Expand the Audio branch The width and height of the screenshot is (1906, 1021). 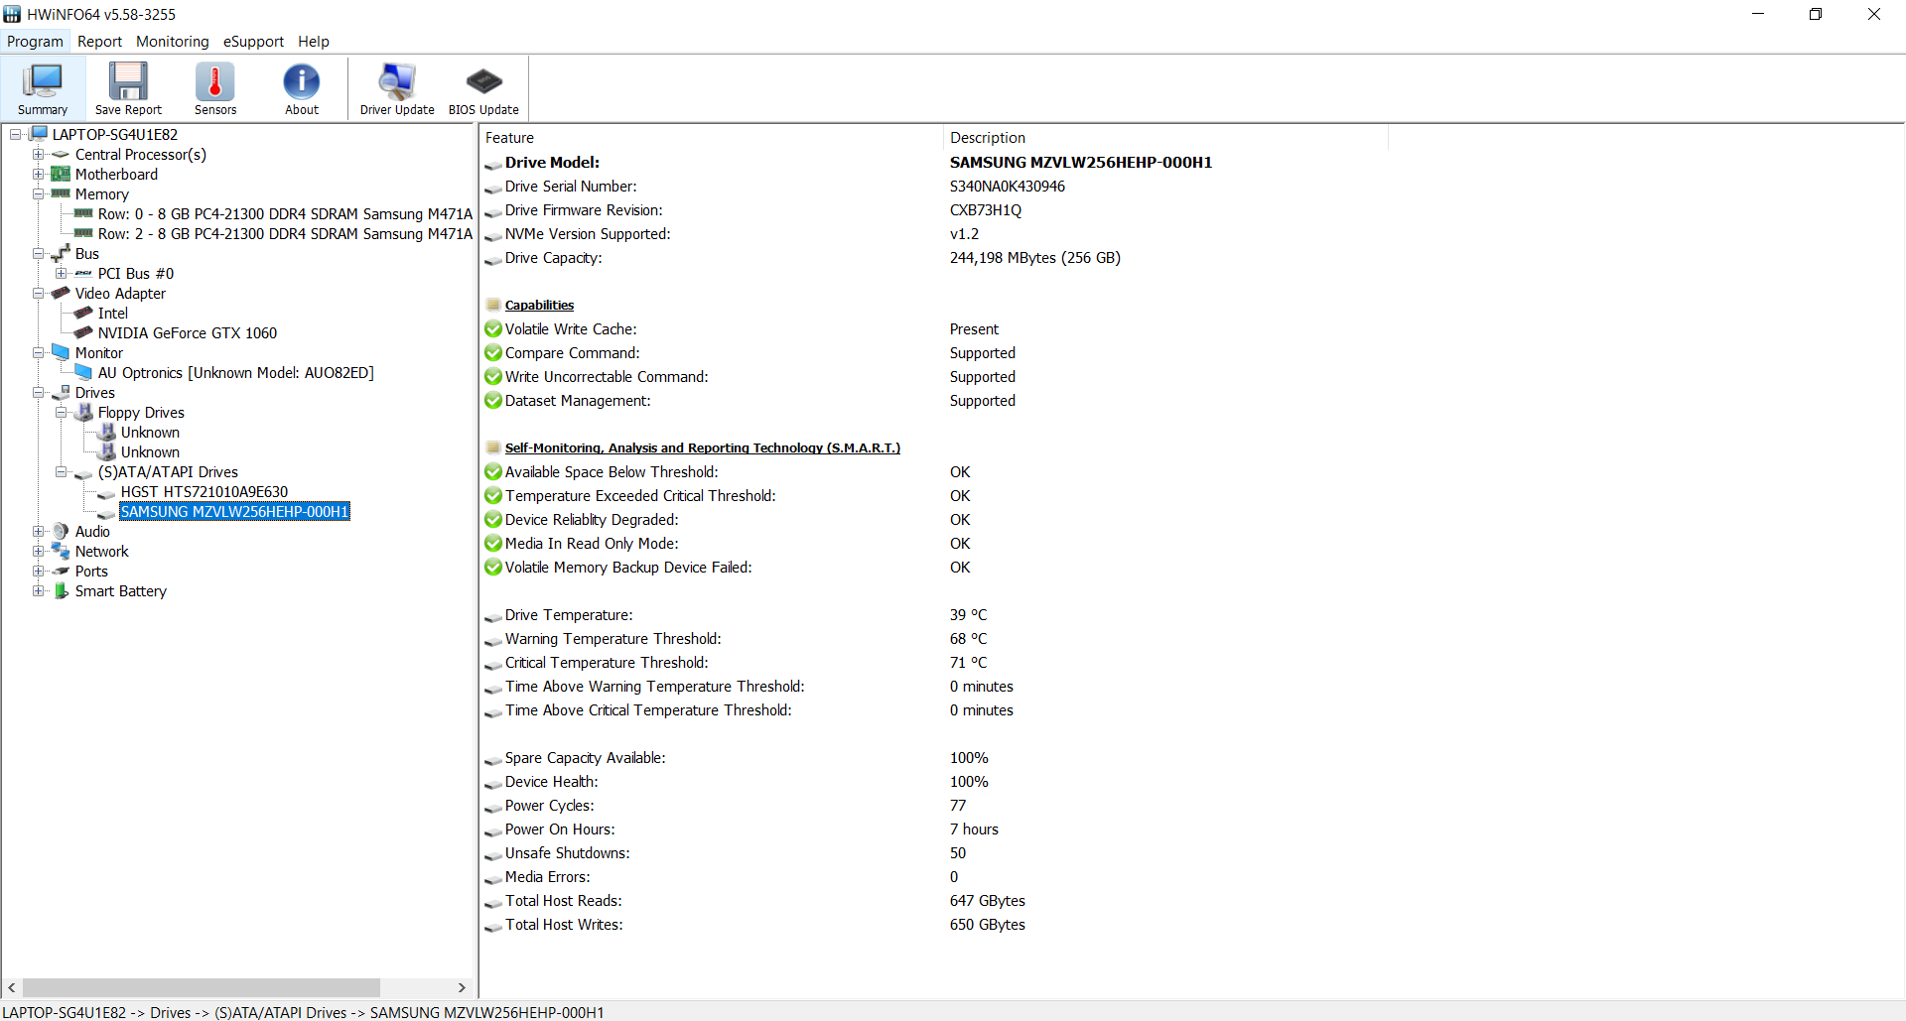[x=38, y=531]
